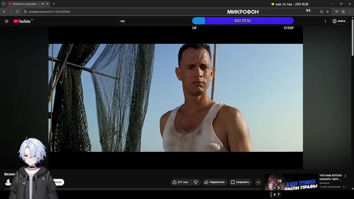Open the Chrome three-dot menu
Image resolution: width=354 pixels, height=199 pixels.
pos(350,12)
